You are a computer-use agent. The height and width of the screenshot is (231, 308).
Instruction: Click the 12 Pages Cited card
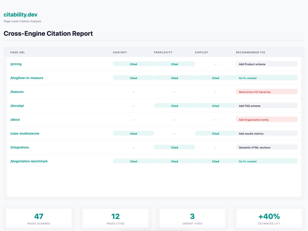(115, 218)
